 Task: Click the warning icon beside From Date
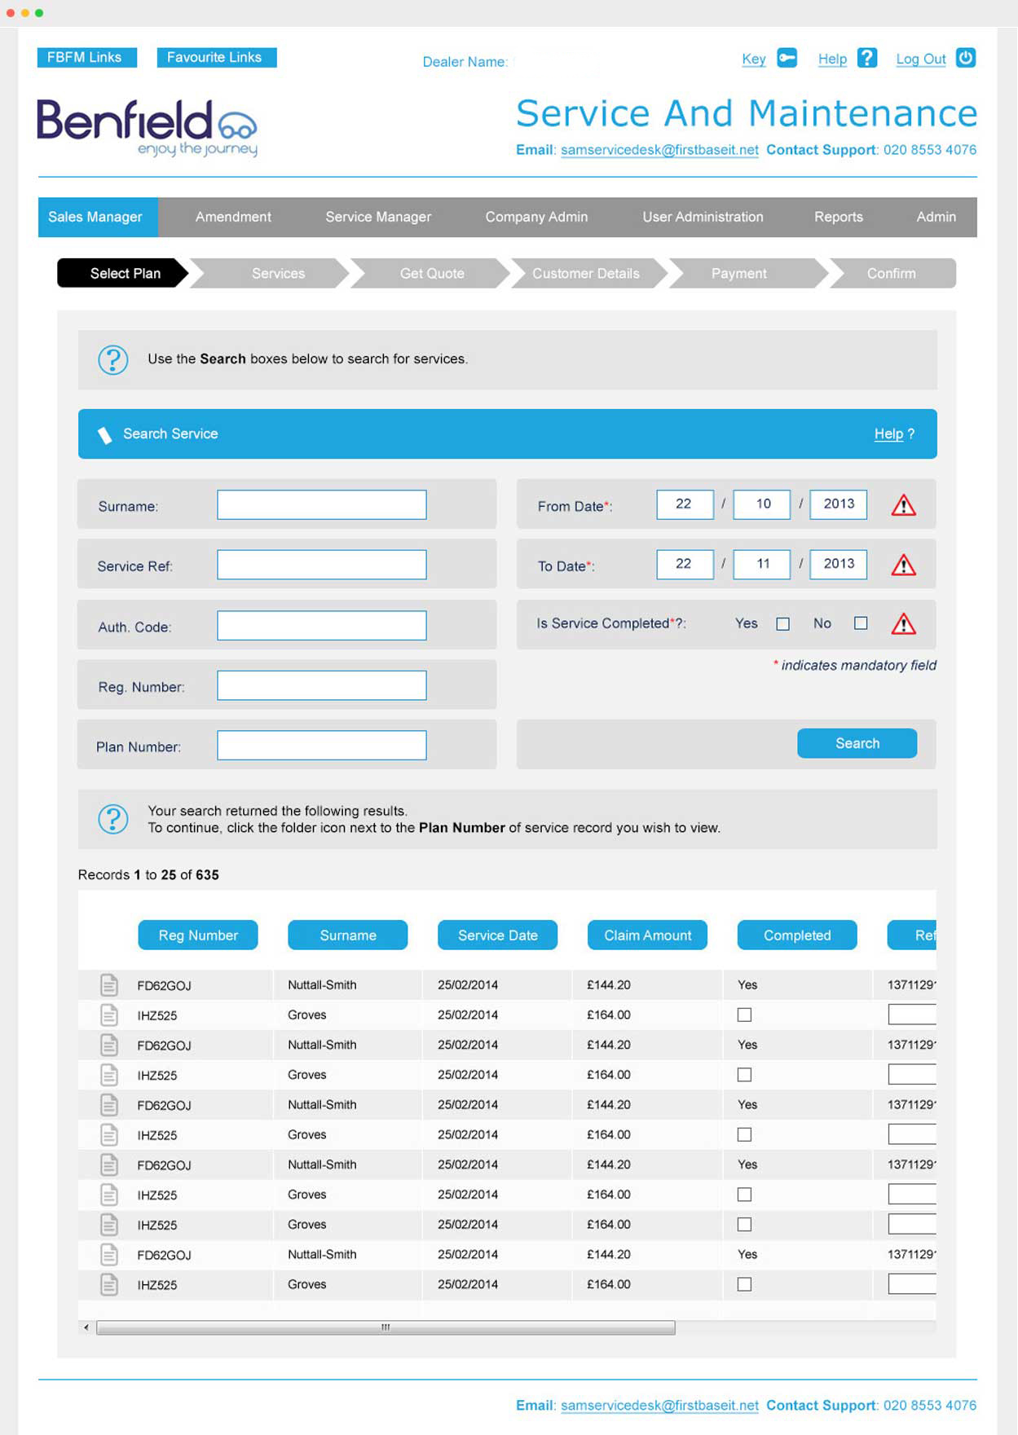click(903, 506)
